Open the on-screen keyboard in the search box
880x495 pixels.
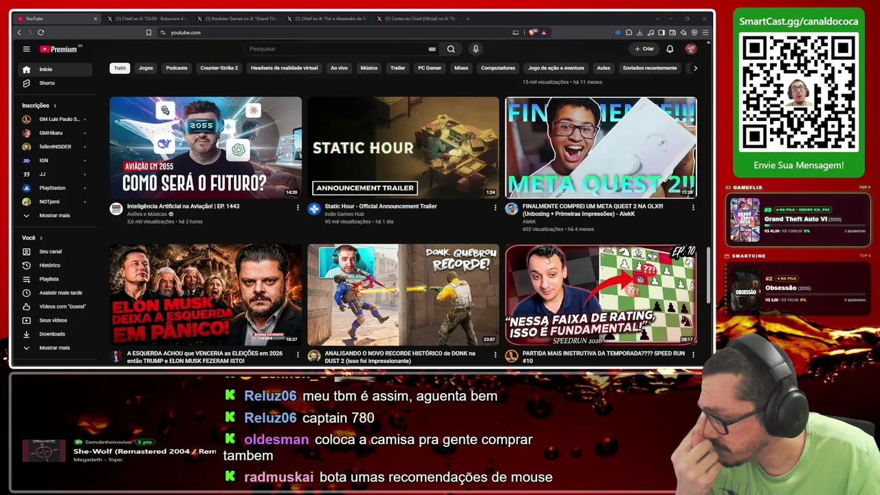point(432,49)
